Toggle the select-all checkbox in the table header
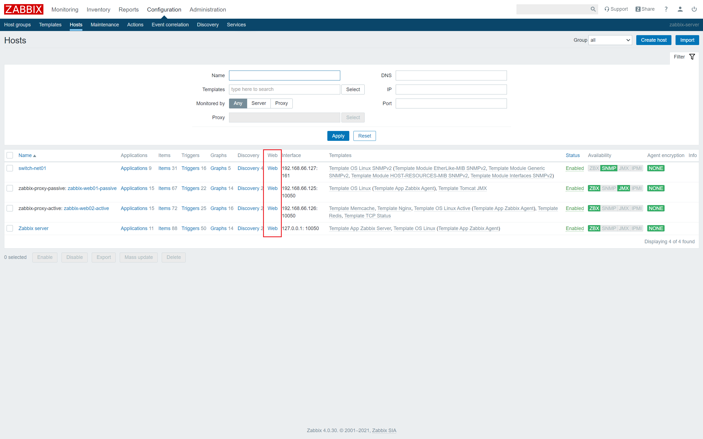The width and height of the screenshot is (703, 439). point(10,155)
